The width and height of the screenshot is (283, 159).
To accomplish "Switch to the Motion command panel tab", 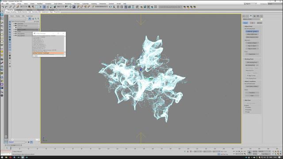I will pyautogui.click(x=255, y=16).
